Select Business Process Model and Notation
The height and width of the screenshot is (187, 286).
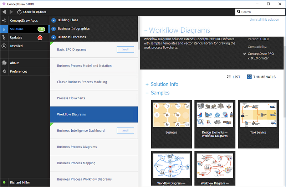coord(94,66)
